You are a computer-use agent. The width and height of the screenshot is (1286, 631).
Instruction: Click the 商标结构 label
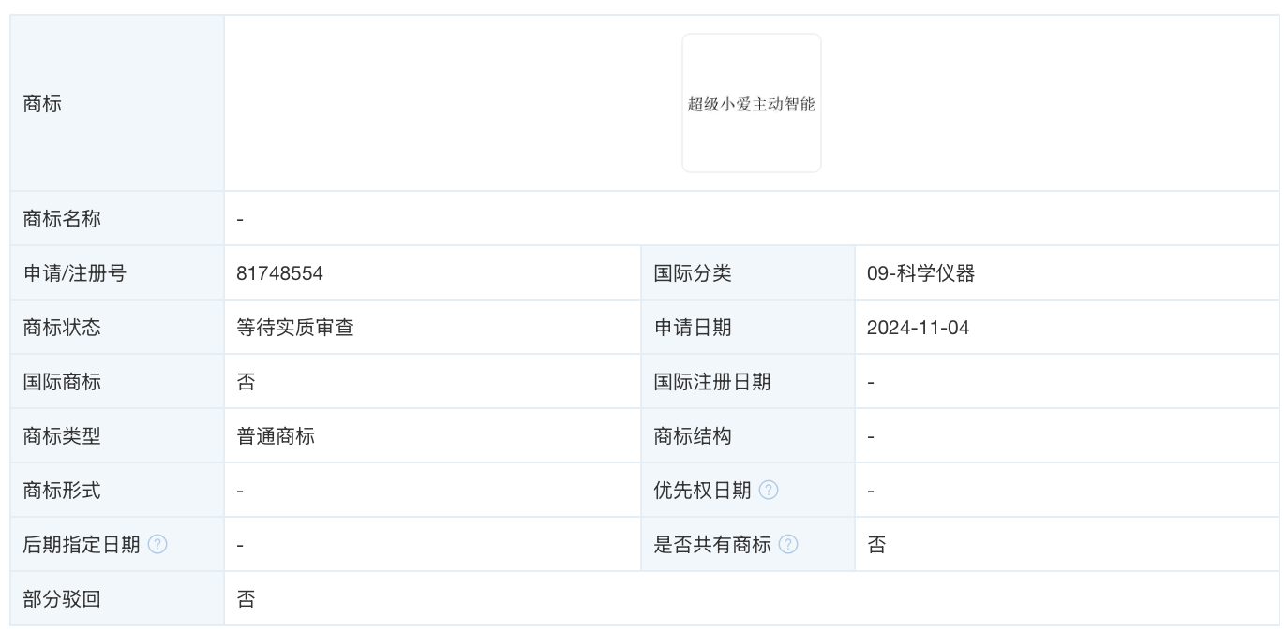pos(693,436)
